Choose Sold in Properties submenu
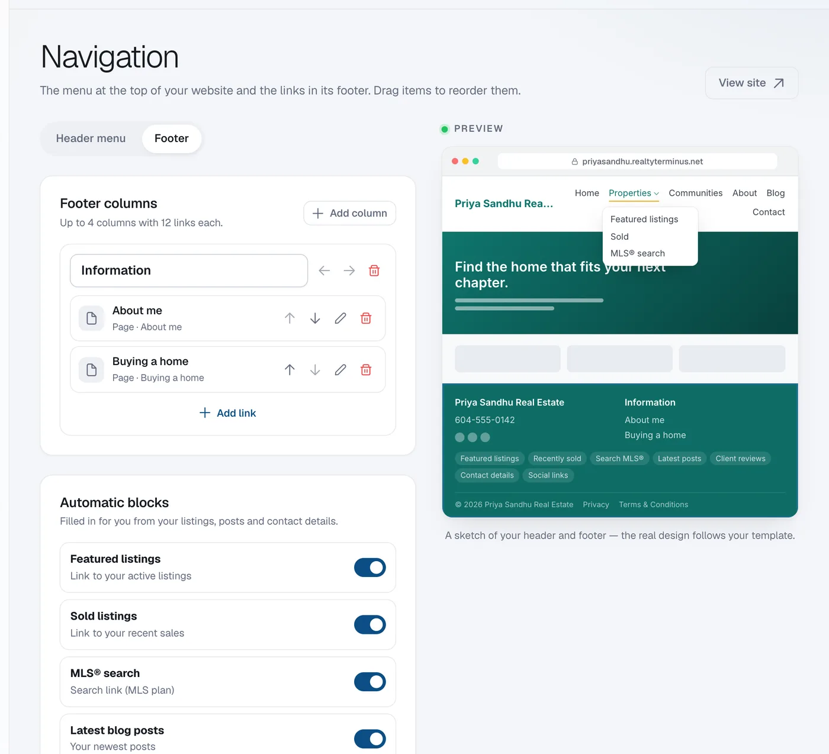 pyautogui.click(x=619, y=237)
